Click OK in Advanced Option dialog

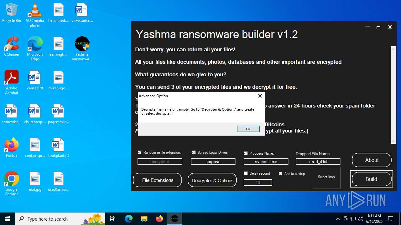point(248,129)
